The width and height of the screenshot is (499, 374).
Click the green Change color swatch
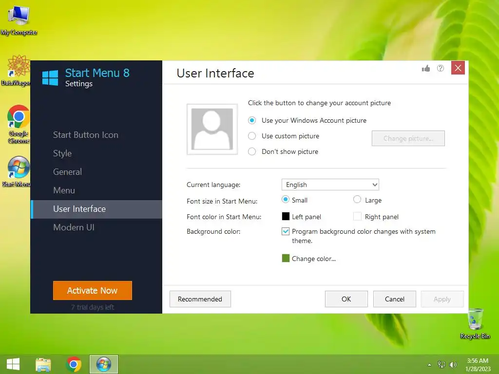click(286, 258)
